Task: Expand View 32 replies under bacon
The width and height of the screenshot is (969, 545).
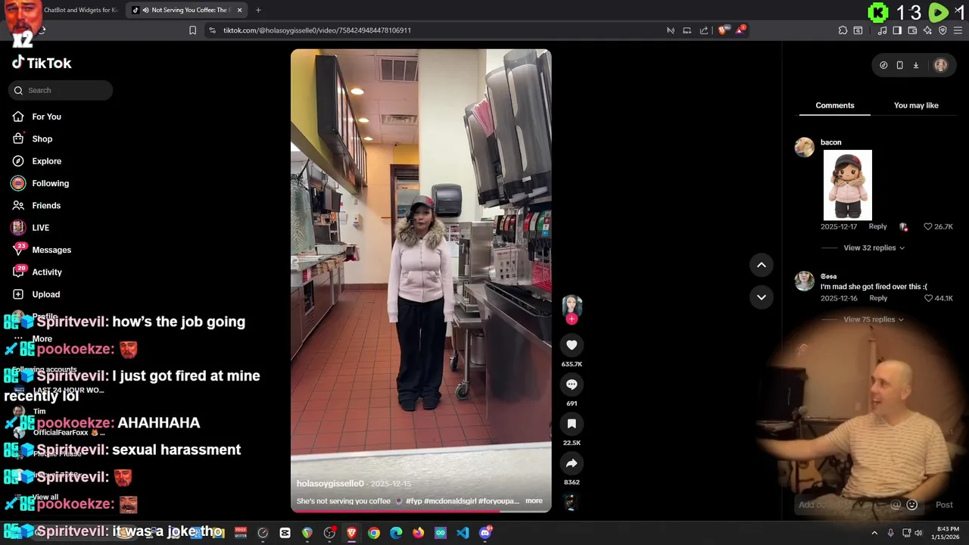Action: click(x=874, y=248)
